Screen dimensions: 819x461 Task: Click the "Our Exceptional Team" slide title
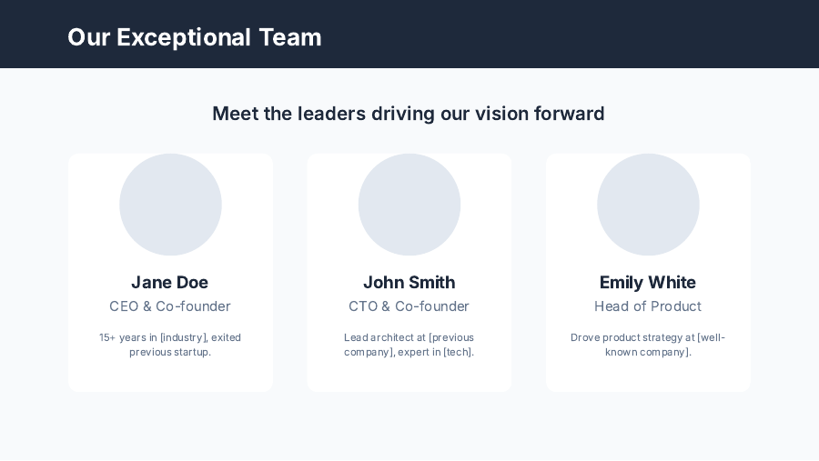click(x=194, y=37)
